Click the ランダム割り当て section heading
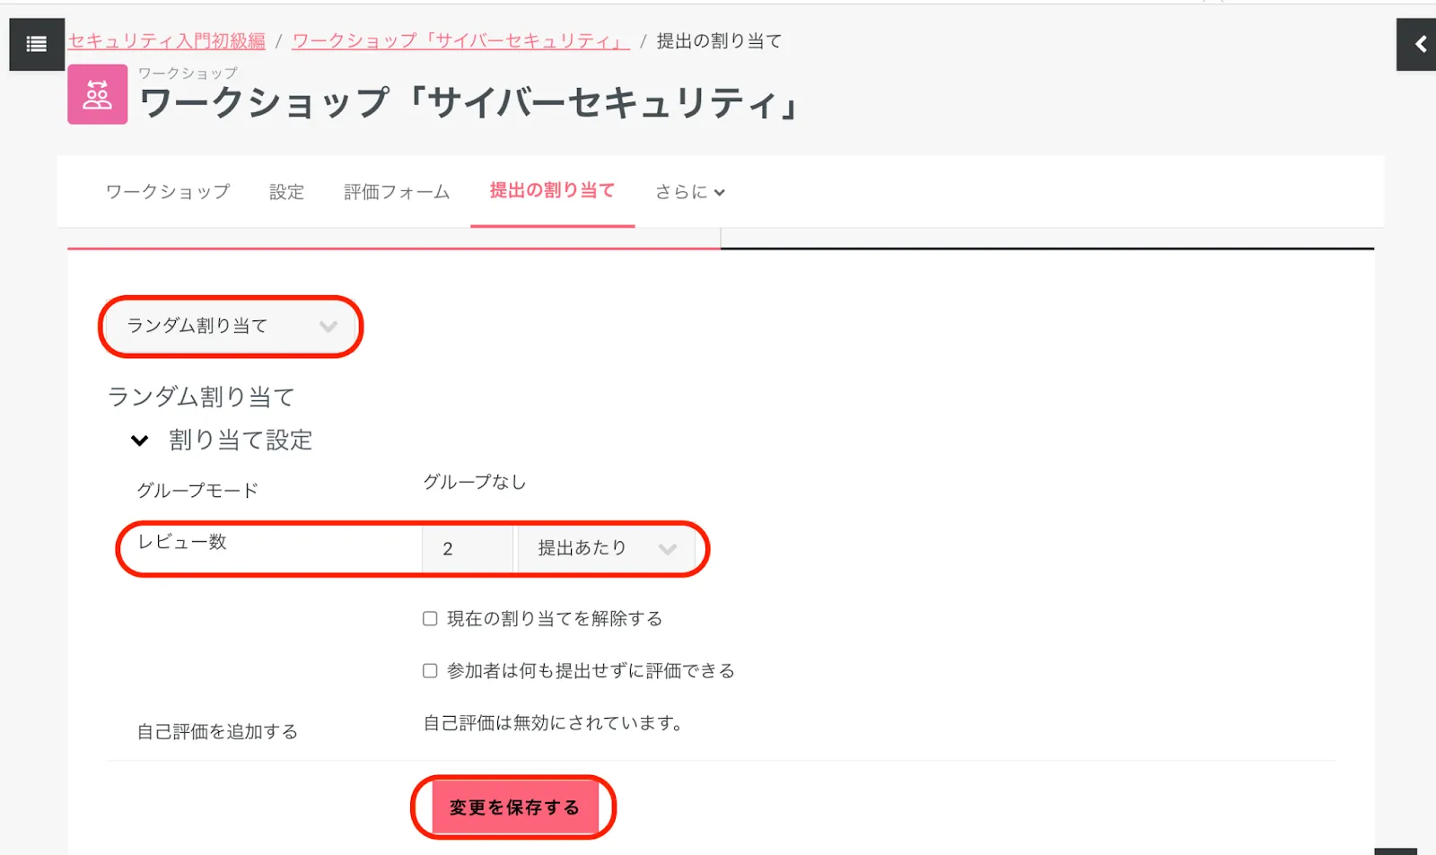Image resolution: width=1436 pixels, height=855 pixels. 201,397
